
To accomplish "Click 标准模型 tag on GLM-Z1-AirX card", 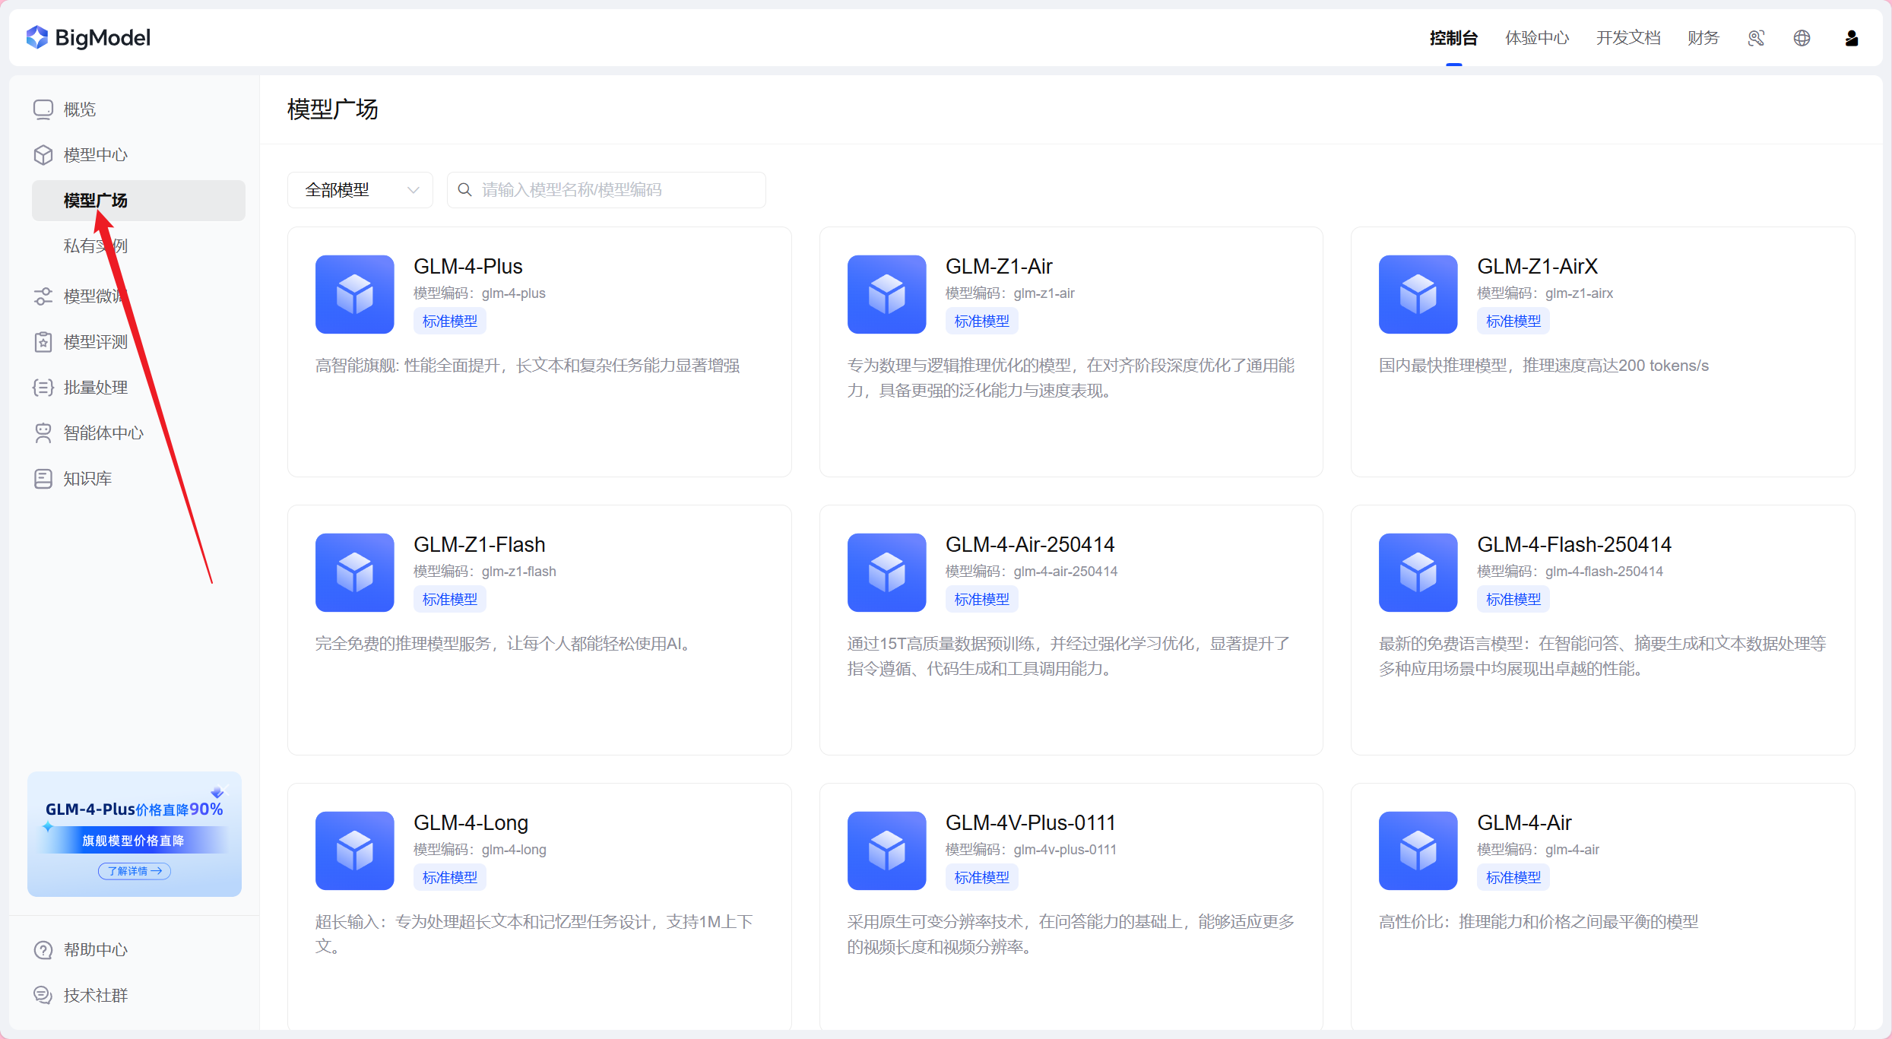I will coord(1513,322).
